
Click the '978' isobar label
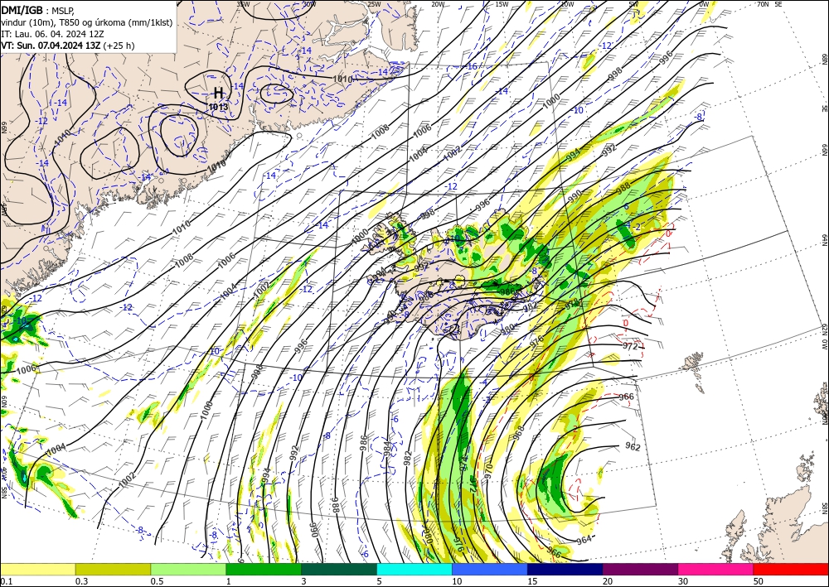click(573, 304)
